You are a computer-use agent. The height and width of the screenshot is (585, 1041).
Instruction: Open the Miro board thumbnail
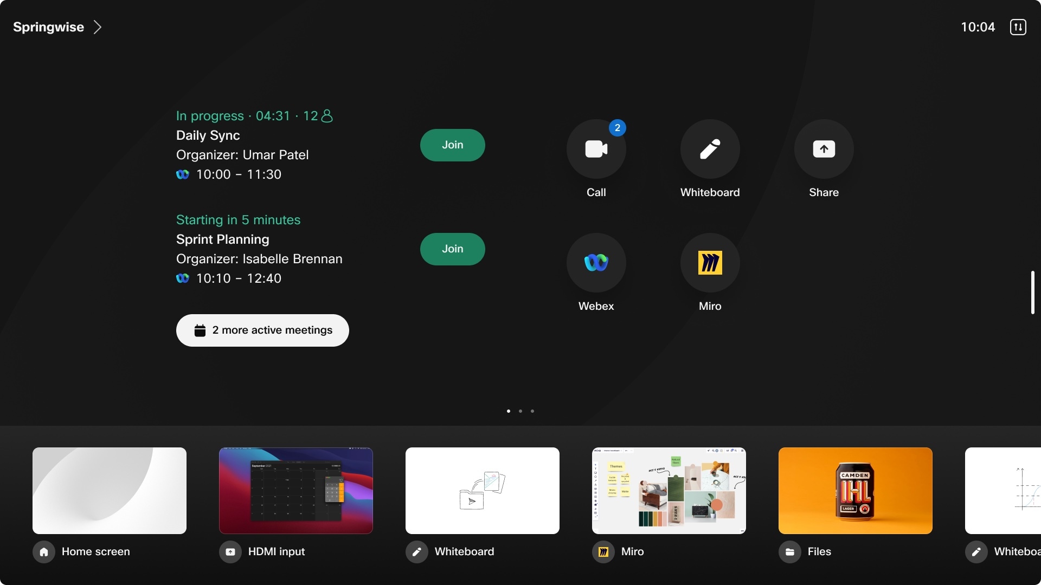(669, 491)
